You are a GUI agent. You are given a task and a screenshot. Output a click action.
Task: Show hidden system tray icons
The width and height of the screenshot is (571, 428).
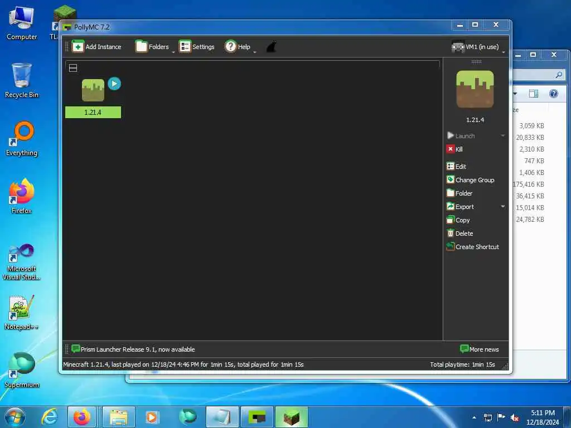(x=474, y=417)
